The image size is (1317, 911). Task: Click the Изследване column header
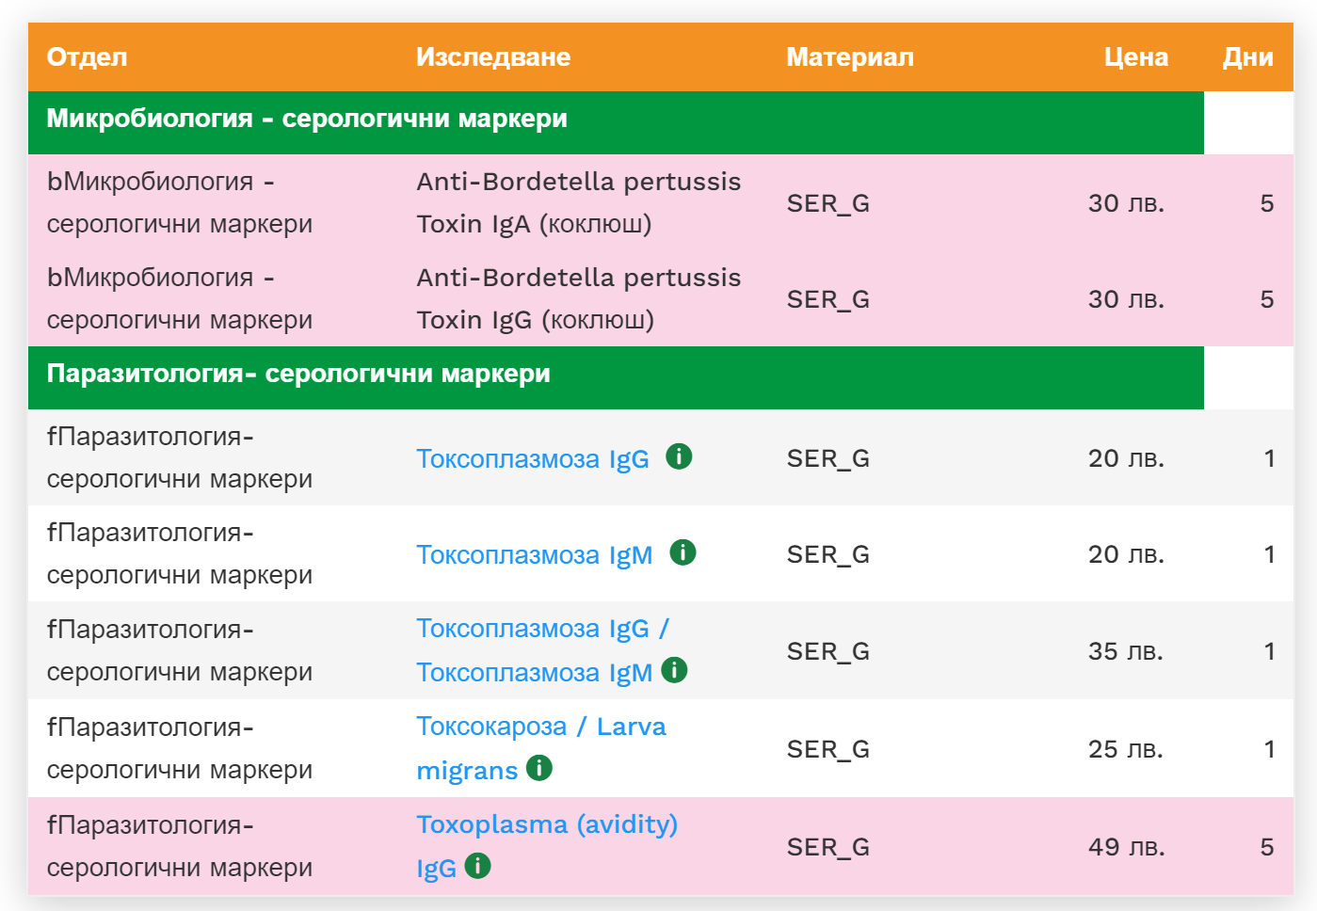[493, 57]
